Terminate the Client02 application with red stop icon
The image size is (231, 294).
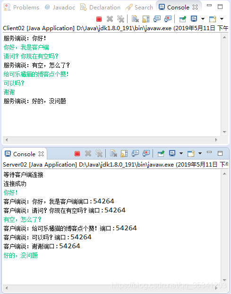point(99,19)
